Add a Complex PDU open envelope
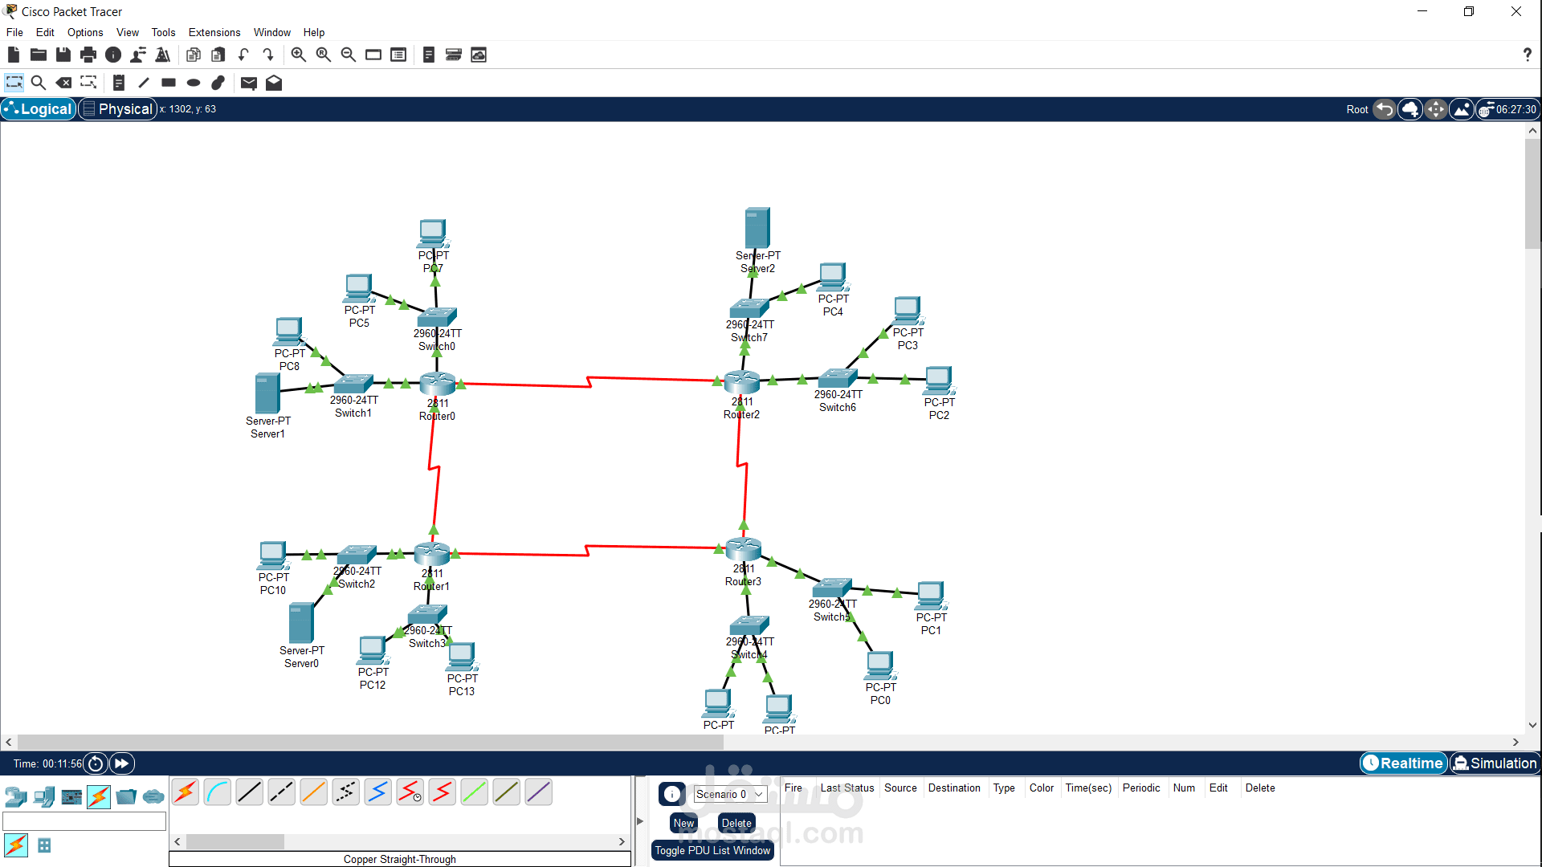The height and width of the screenshot is (867, 1542). (x=274, y=83)
